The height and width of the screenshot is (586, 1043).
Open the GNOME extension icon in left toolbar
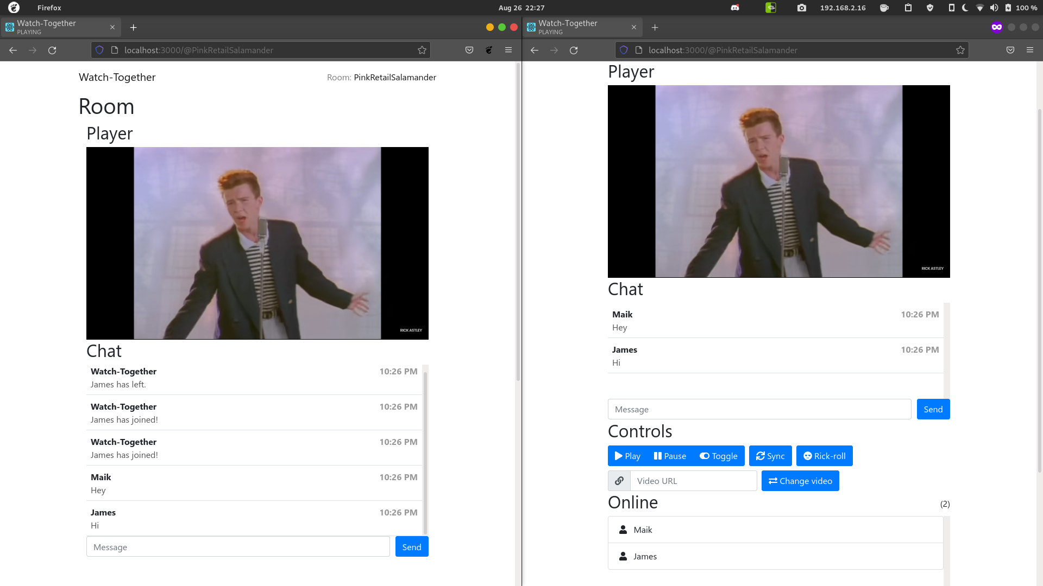pyautogui.click(x=489, y=50)
